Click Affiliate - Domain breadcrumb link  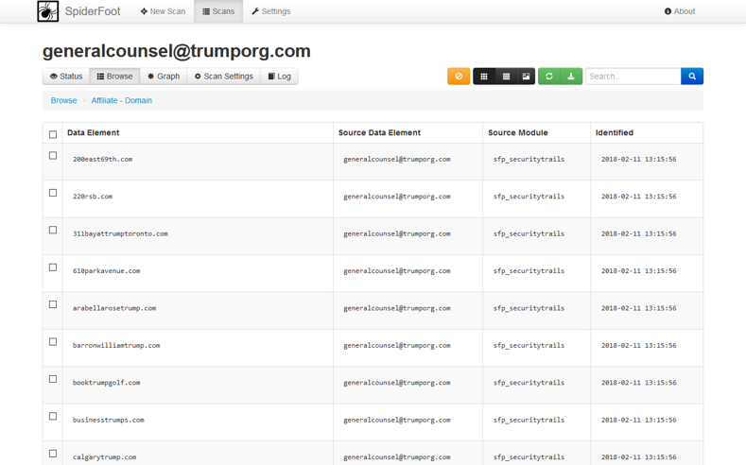[x=122, y=101]
